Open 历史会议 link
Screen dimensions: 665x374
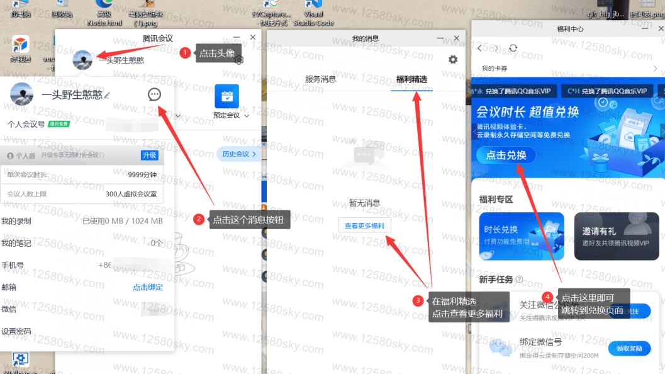(239, 154)
